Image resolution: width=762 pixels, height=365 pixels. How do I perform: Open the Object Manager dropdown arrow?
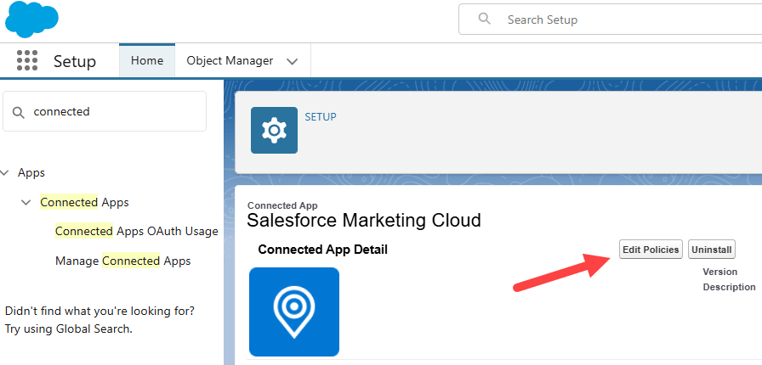click(293, 61)
